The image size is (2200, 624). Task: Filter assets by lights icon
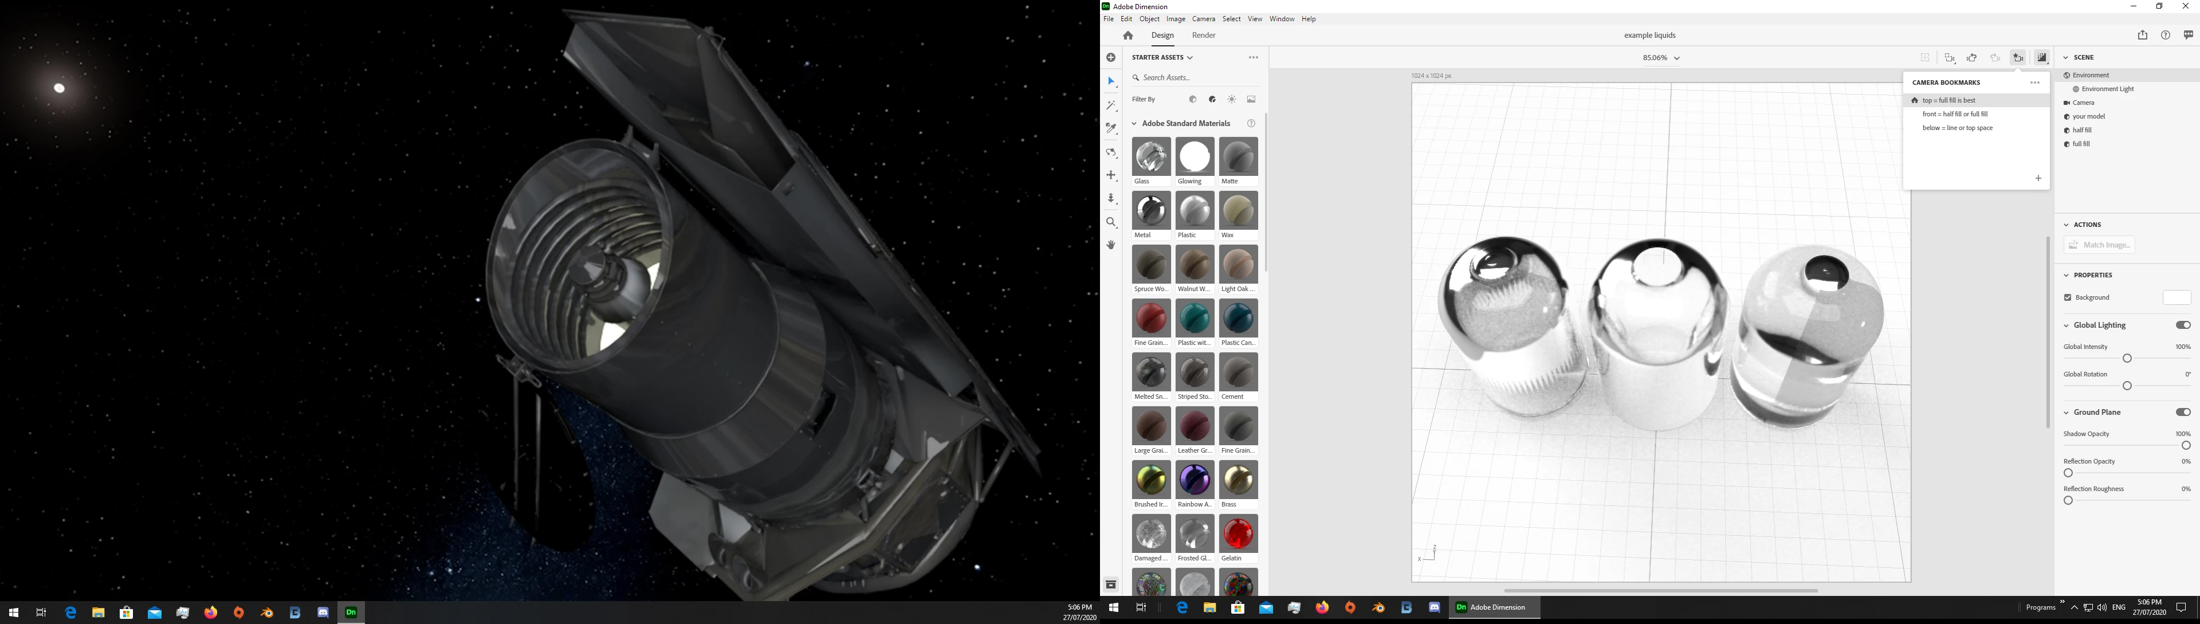(1232, 100)
